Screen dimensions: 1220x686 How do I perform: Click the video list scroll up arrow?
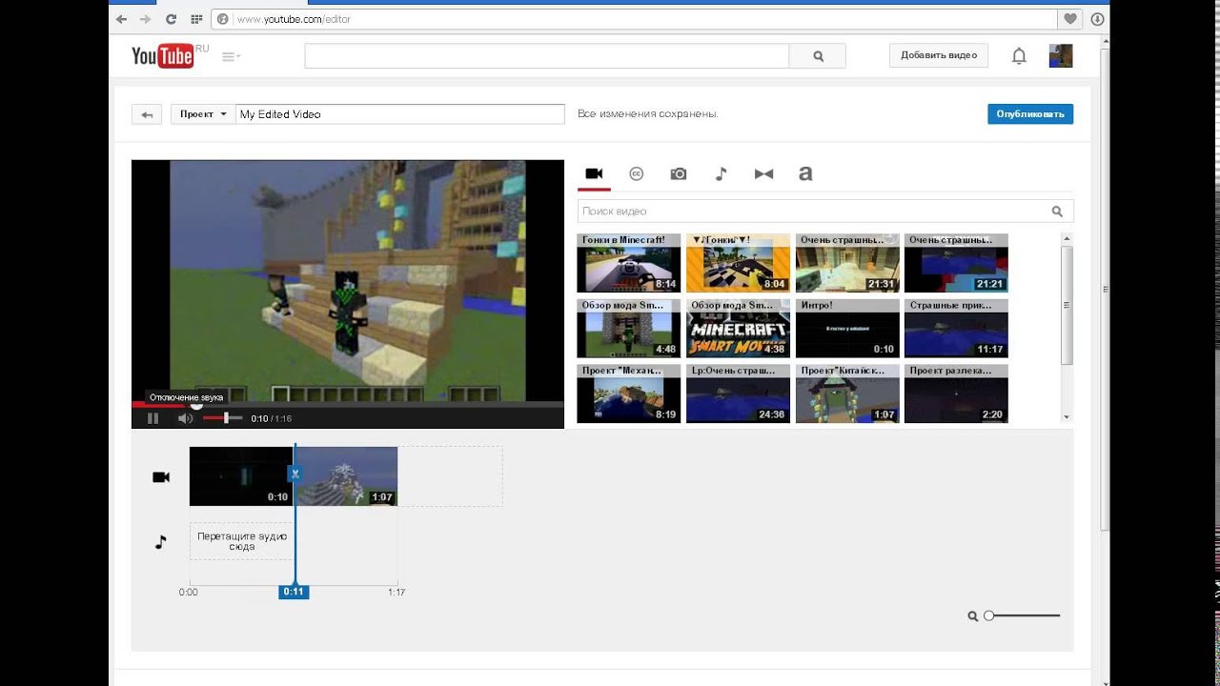[1067, 238]
